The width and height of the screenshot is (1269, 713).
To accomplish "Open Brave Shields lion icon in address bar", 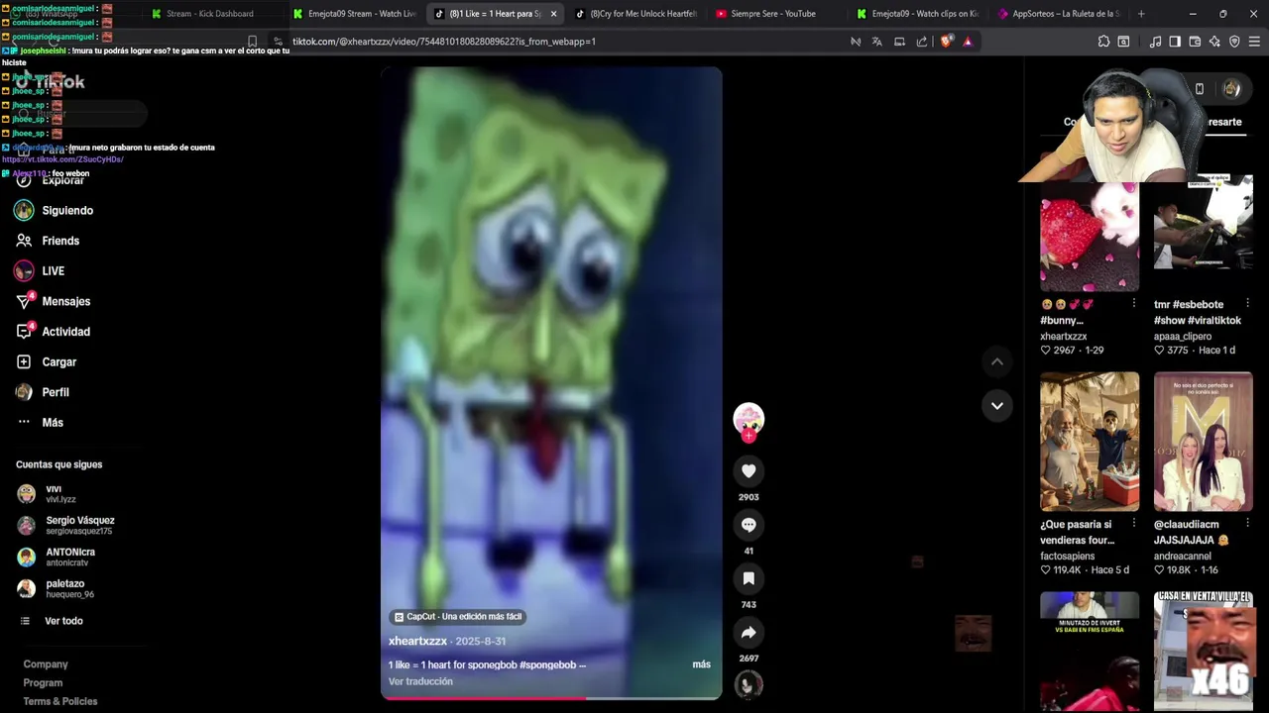I will (x=946, y=42).
